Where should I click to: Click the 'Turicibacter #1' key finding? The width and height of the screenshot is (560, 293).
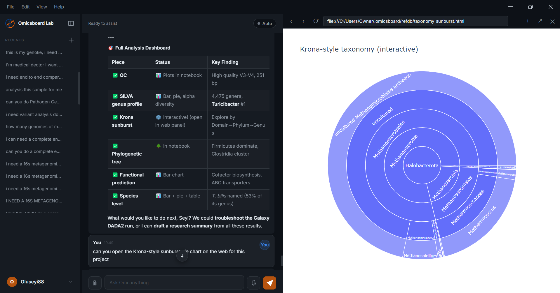point(229,104)
